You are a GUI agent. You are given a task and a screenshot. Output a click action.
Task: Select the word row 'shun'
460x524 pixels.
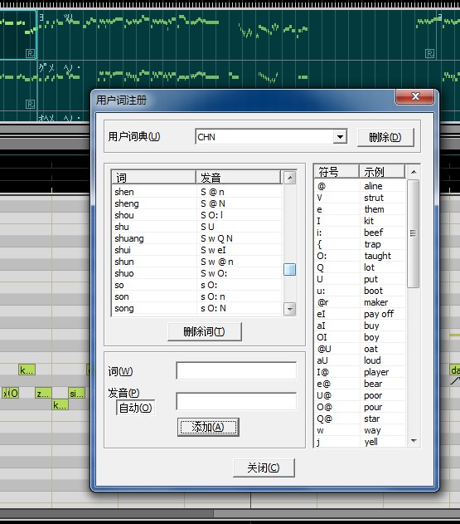(x=196, y=262)
